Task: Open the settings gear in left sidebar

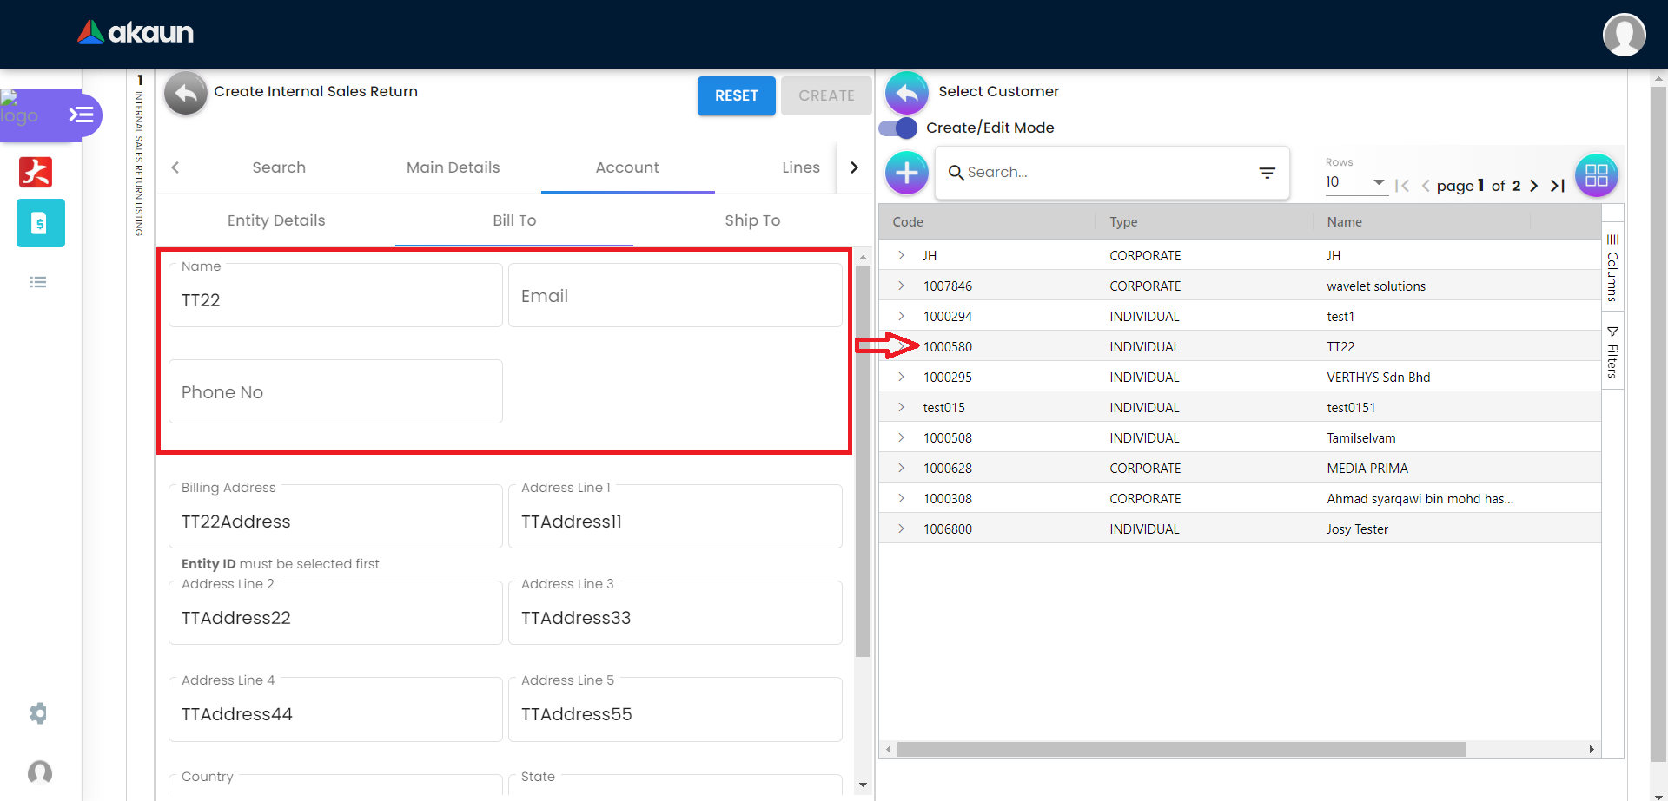Action: coord(38,713)
